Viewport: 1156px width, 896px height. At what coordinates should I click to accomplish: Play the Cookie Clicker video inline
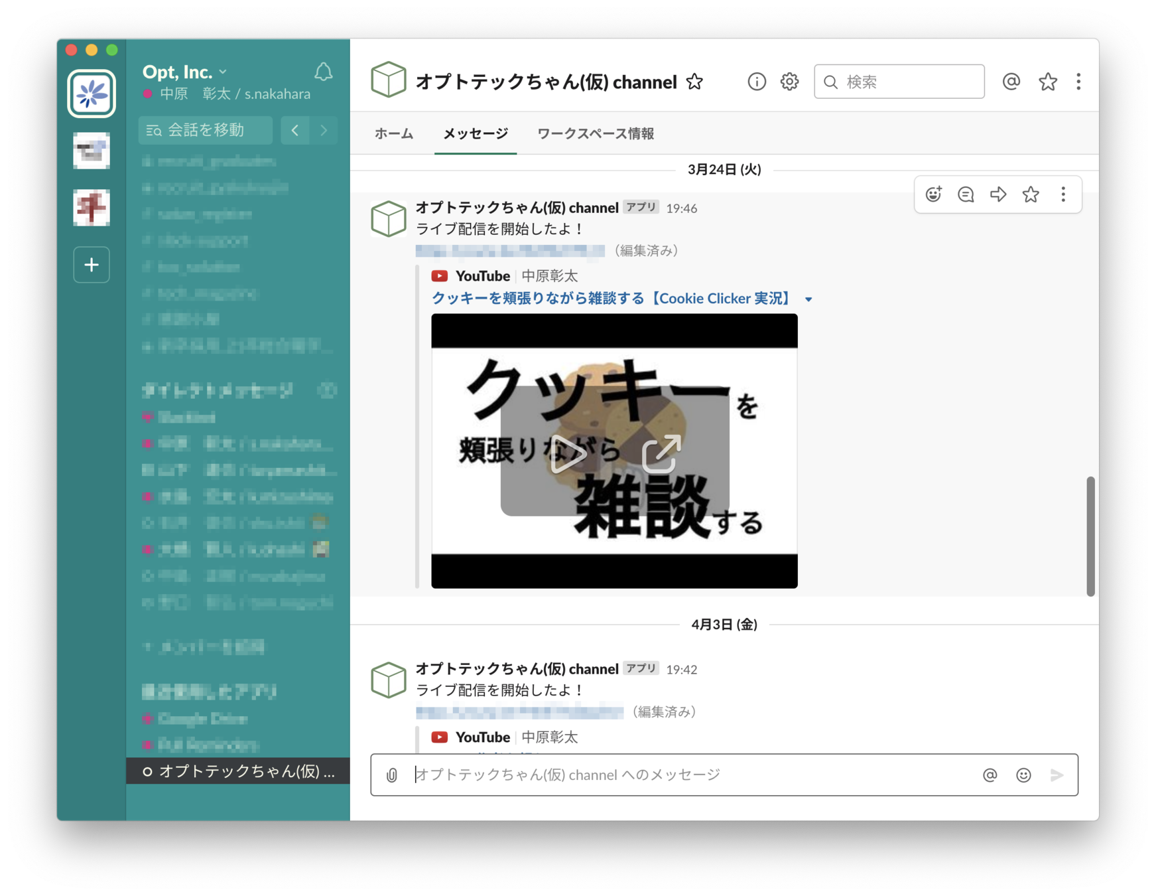tap(568, 454)
